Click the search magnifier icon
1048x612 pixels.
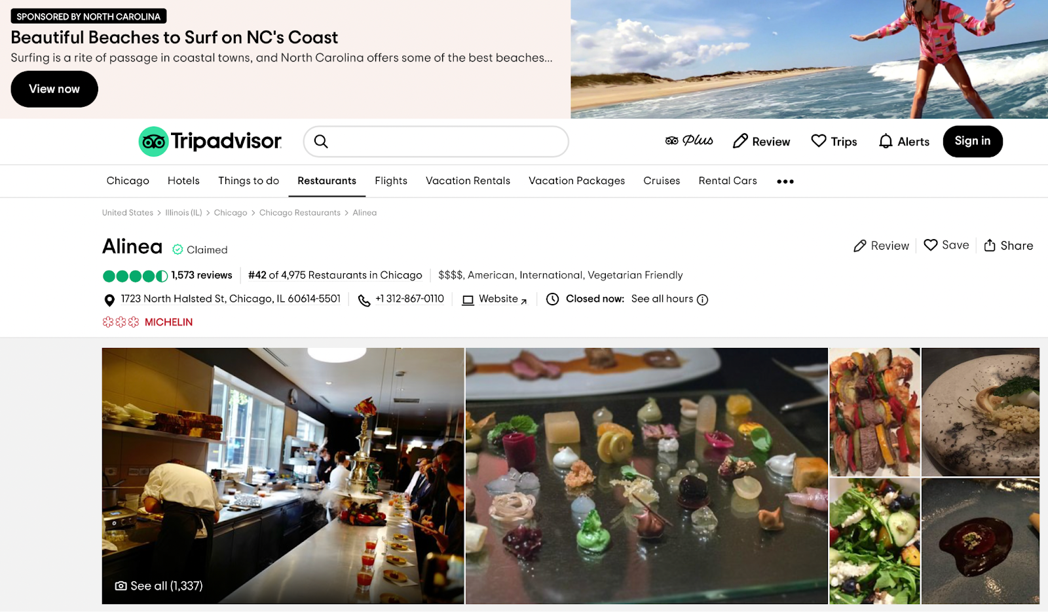[x=321, y=142]
